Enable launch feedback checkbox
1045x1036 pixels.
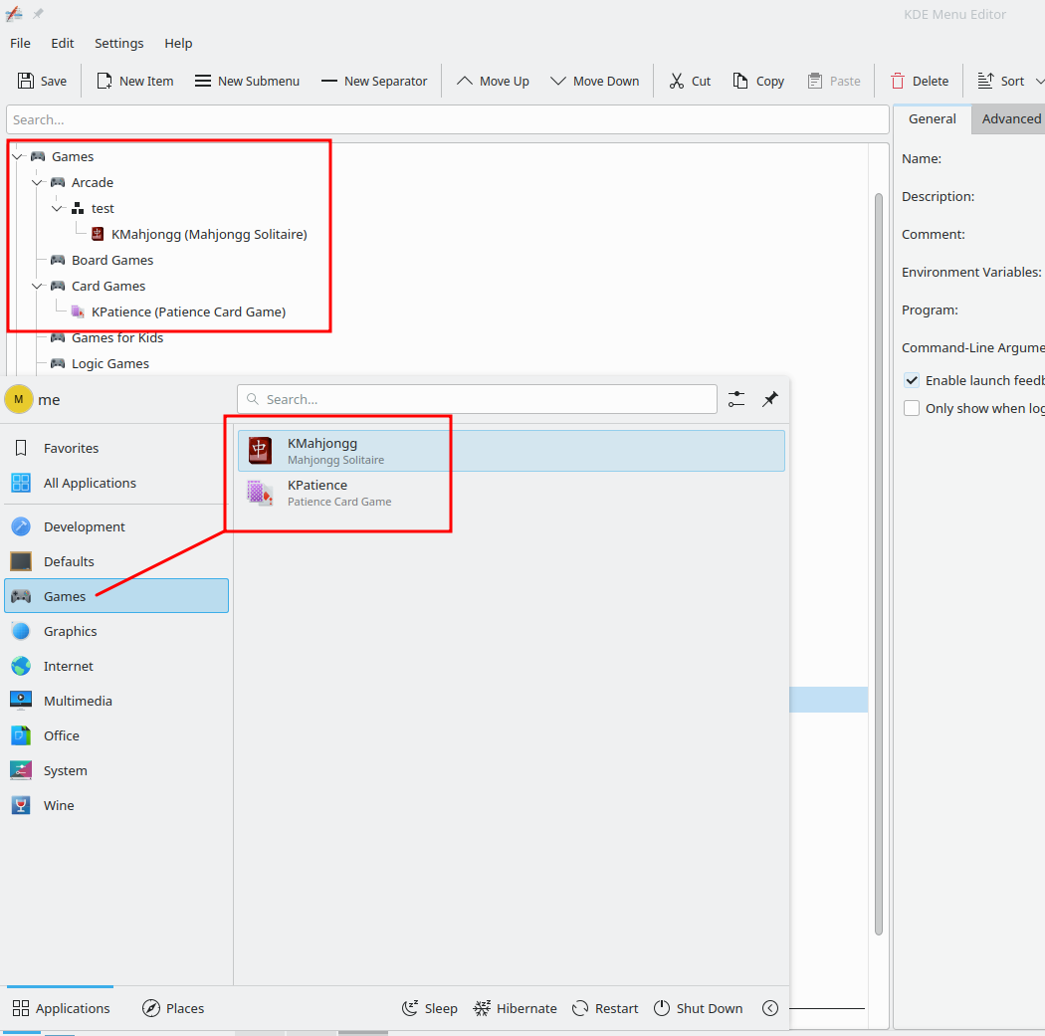pos(912,379)
